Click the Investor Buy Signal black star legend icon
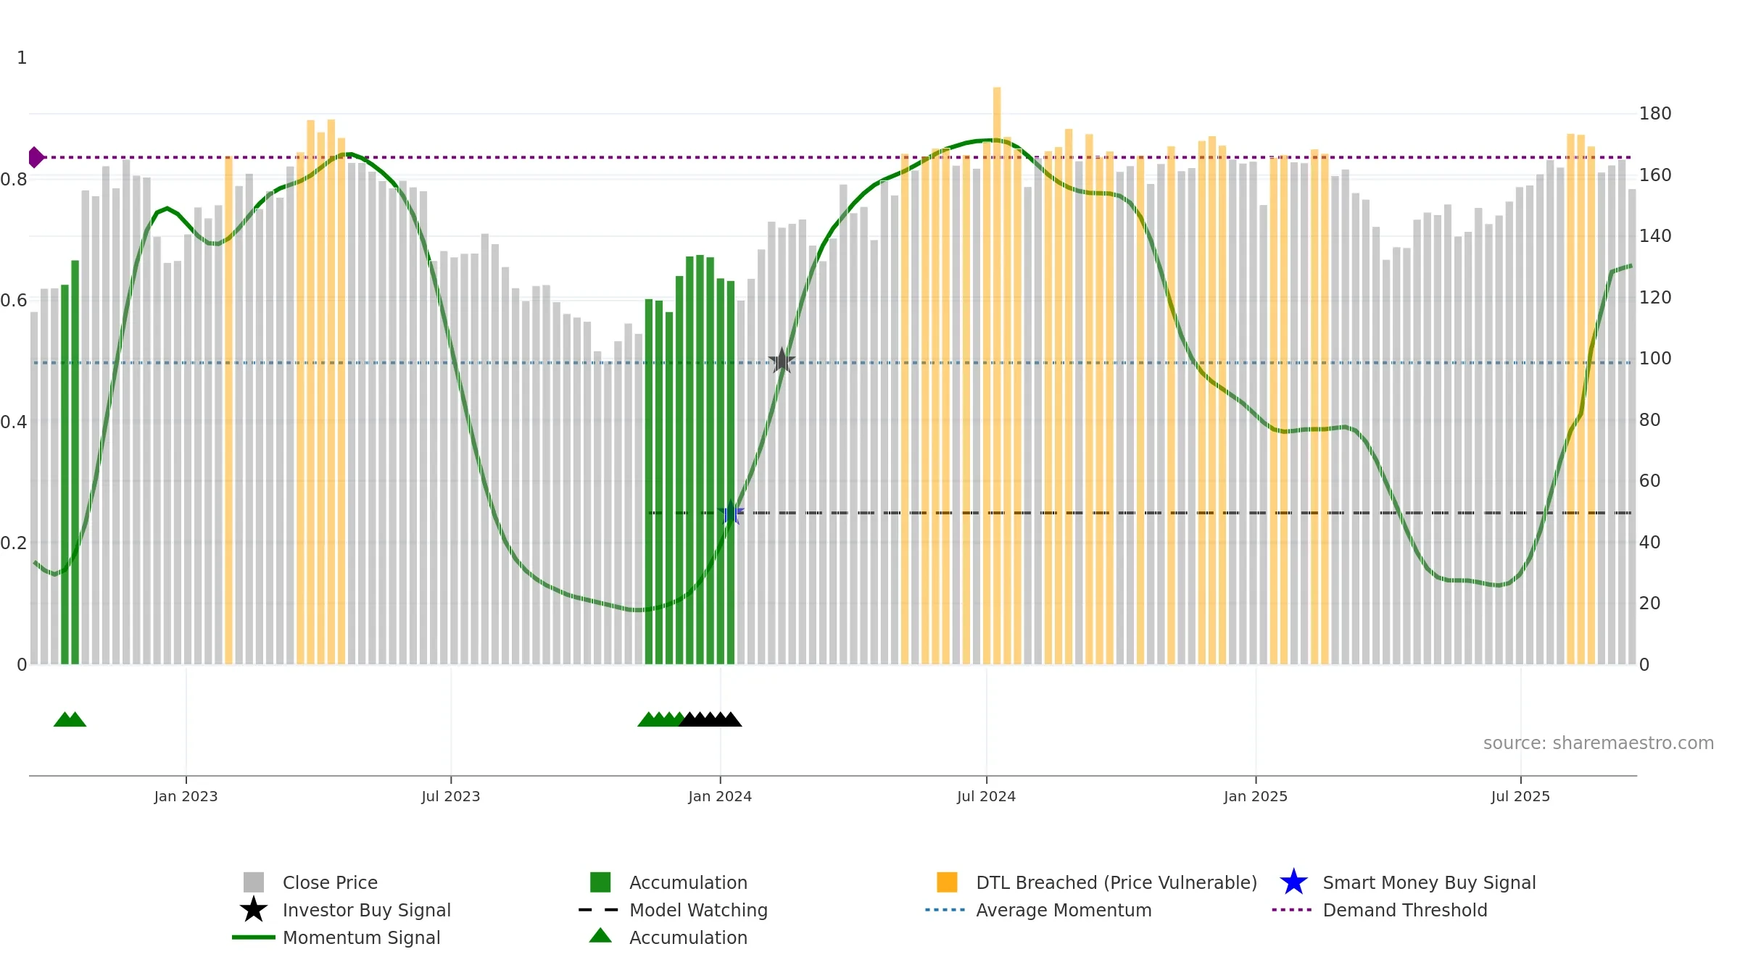The height and width of the screenshot is (978, 1740). (x=253, y=910)
